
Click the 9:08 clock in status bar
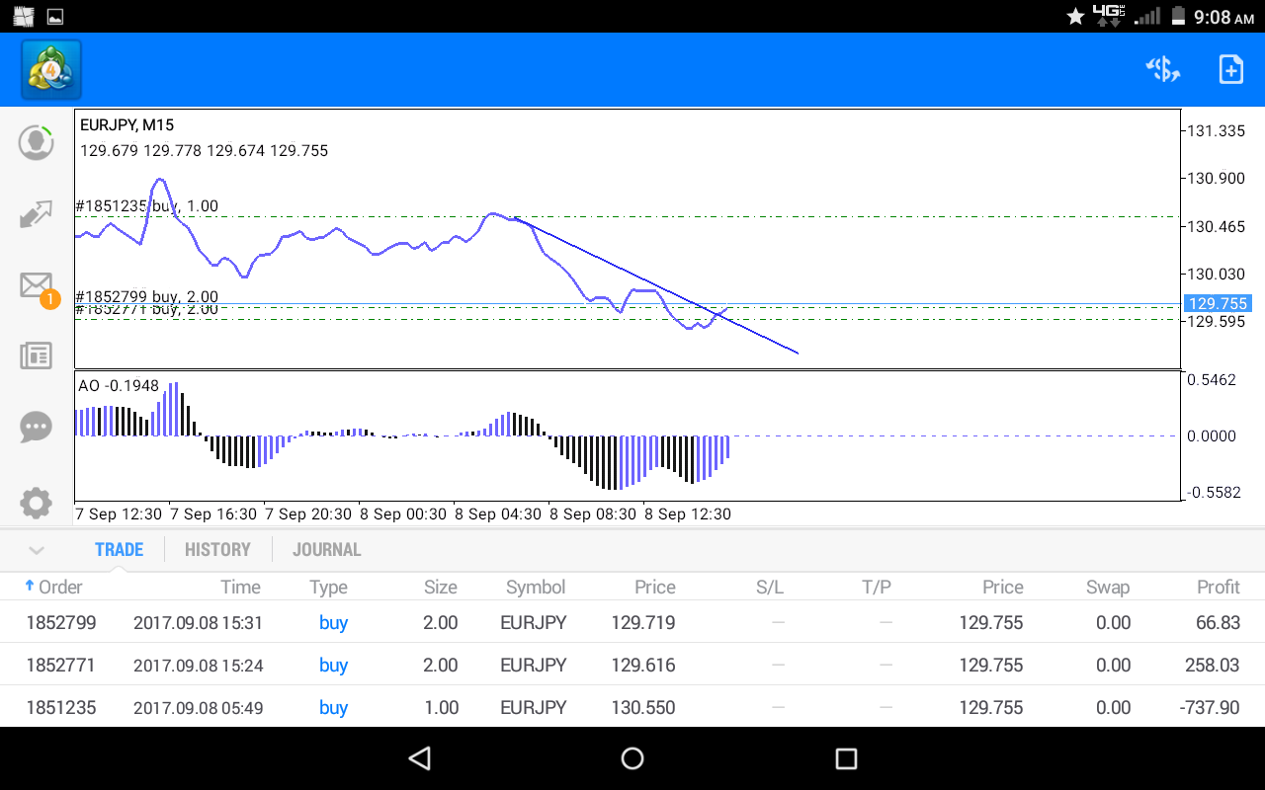(1224, 17)
